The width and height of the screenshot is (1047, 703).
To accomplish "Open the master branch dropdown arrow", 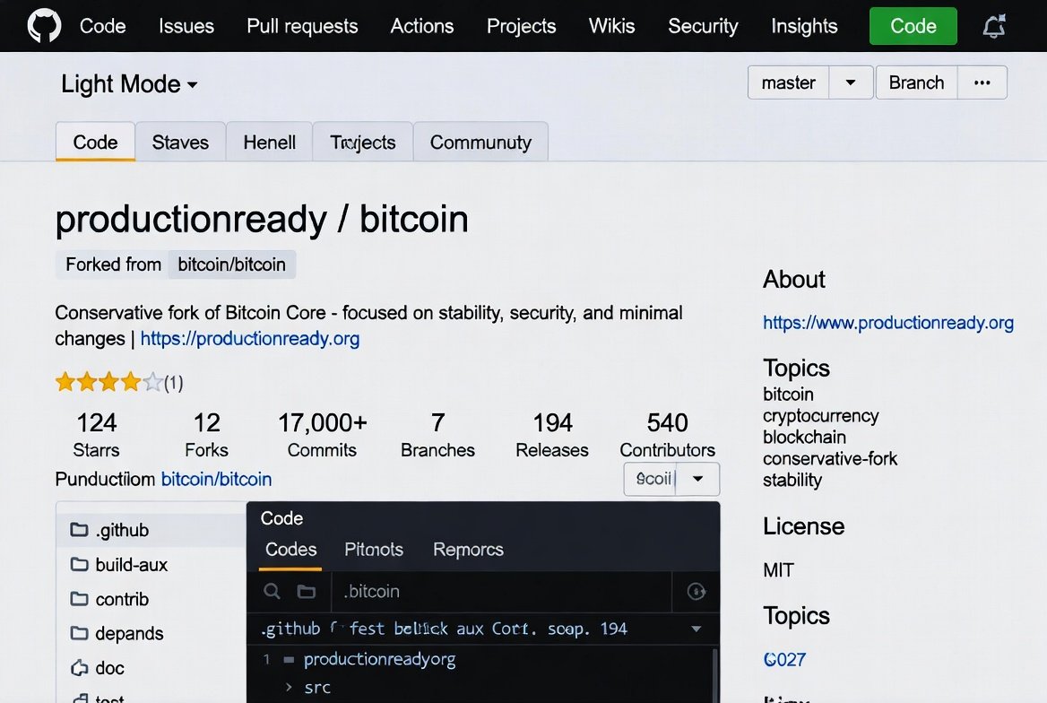I will click(851, 82).
